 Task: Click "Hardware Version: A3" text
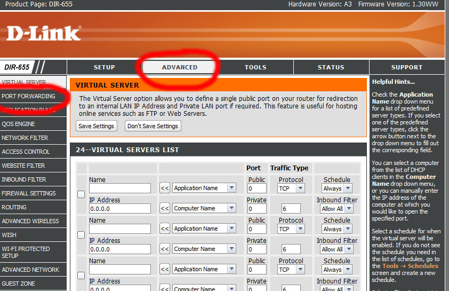[320, 4]
